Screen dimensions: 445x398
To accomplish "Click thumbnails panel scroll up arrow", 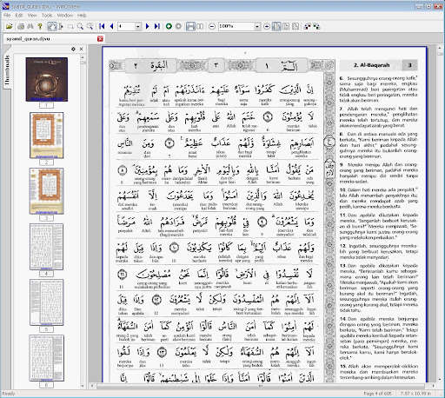I will pyautogui.click(x=83, y=57).
